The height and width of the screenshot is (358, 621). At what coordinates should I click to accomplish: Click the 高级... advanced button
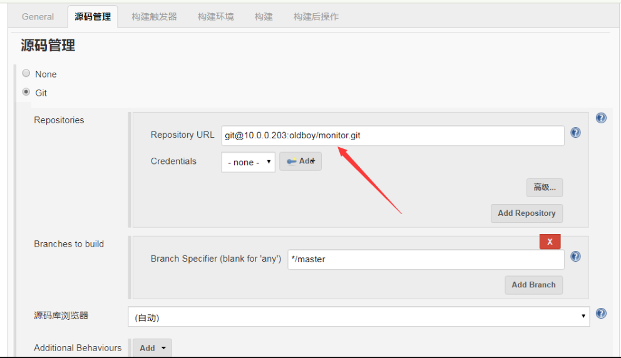coord(545,187)
